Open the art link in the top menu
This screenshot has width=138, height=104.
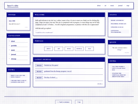105,6
